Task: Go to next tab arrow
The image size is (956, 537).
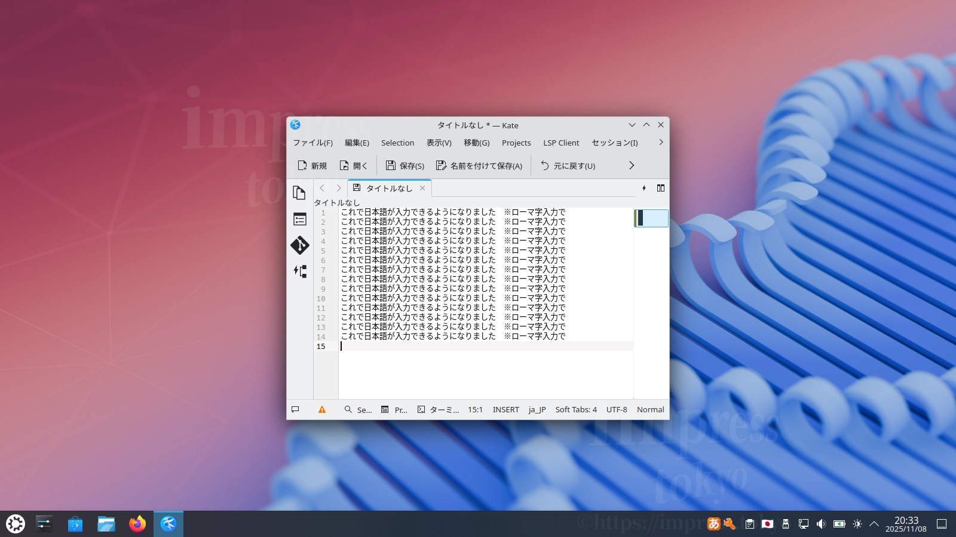Action: click(339, 188)
